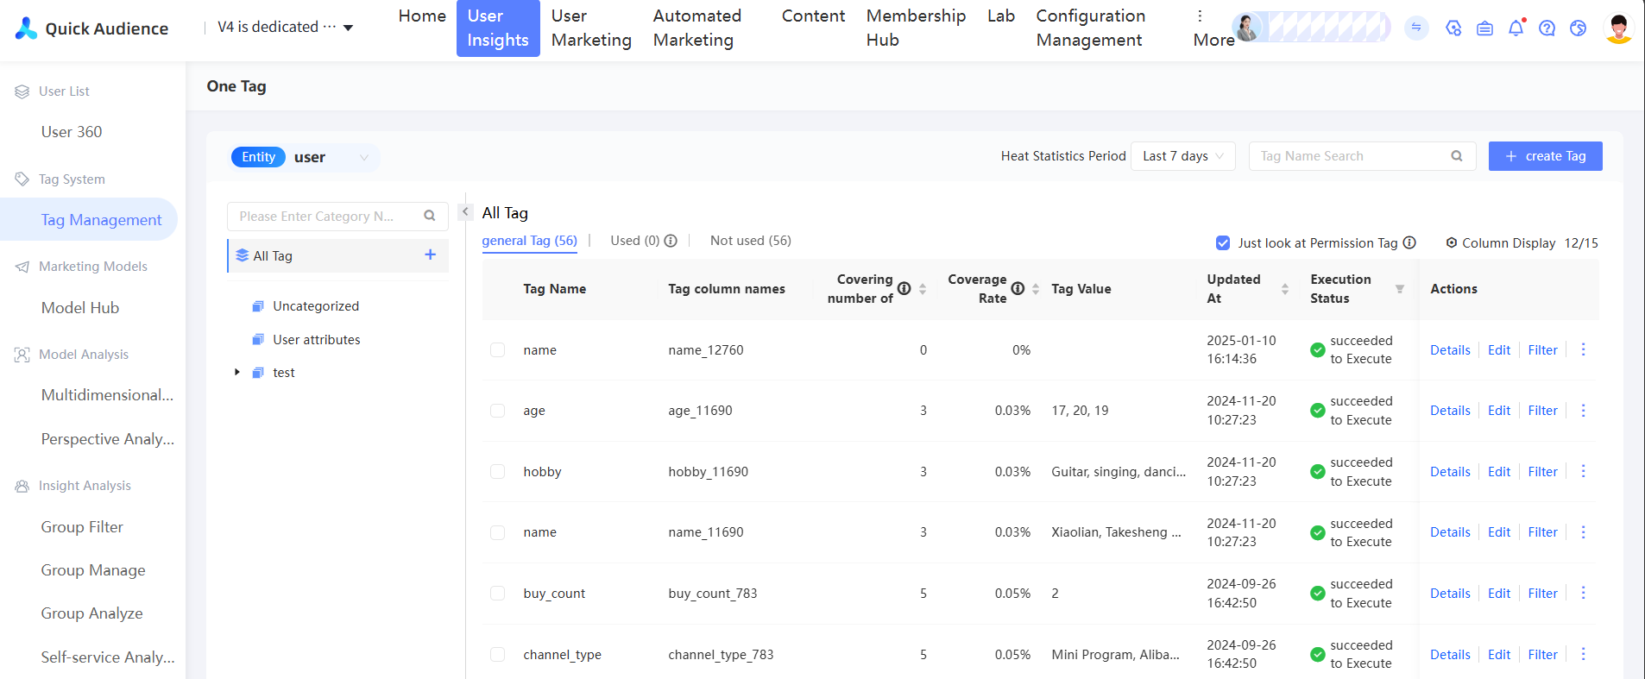
Task: Click the plus icon beside All Tag
Action: pyautogui.click(x=430, y=255)
